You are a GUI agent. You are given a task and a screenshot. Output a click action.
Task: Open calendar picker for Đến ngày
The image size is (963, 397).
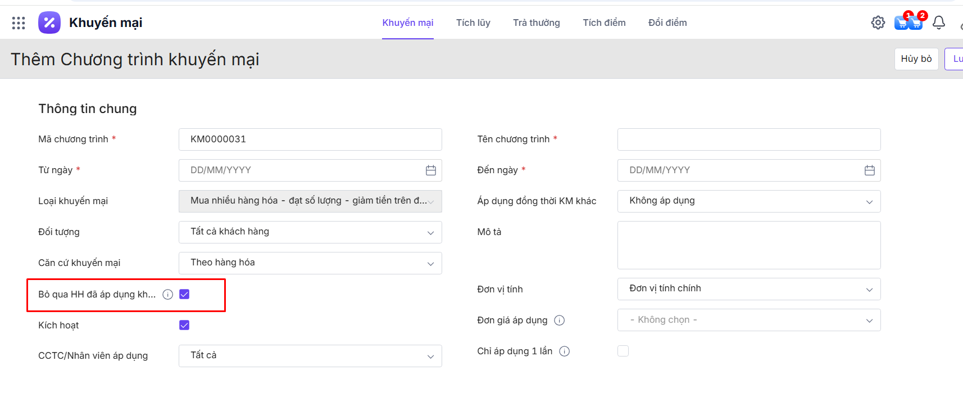pyautogui.click(x=869, y=170)
